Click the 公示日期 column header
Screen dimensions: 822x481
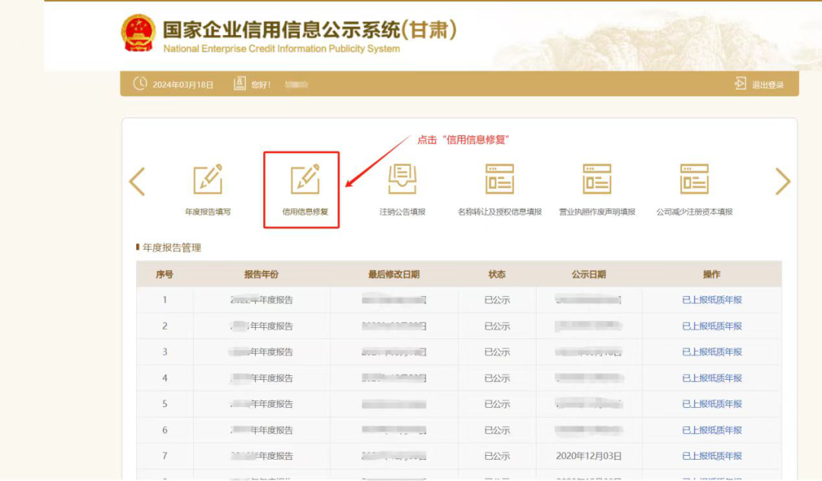point(588,274)
